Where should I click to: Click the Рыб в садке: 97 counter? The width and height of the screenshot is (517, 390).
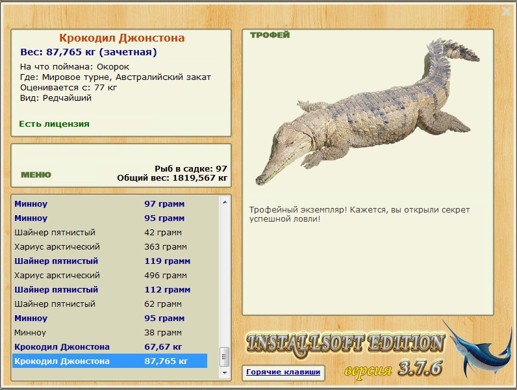191,168
